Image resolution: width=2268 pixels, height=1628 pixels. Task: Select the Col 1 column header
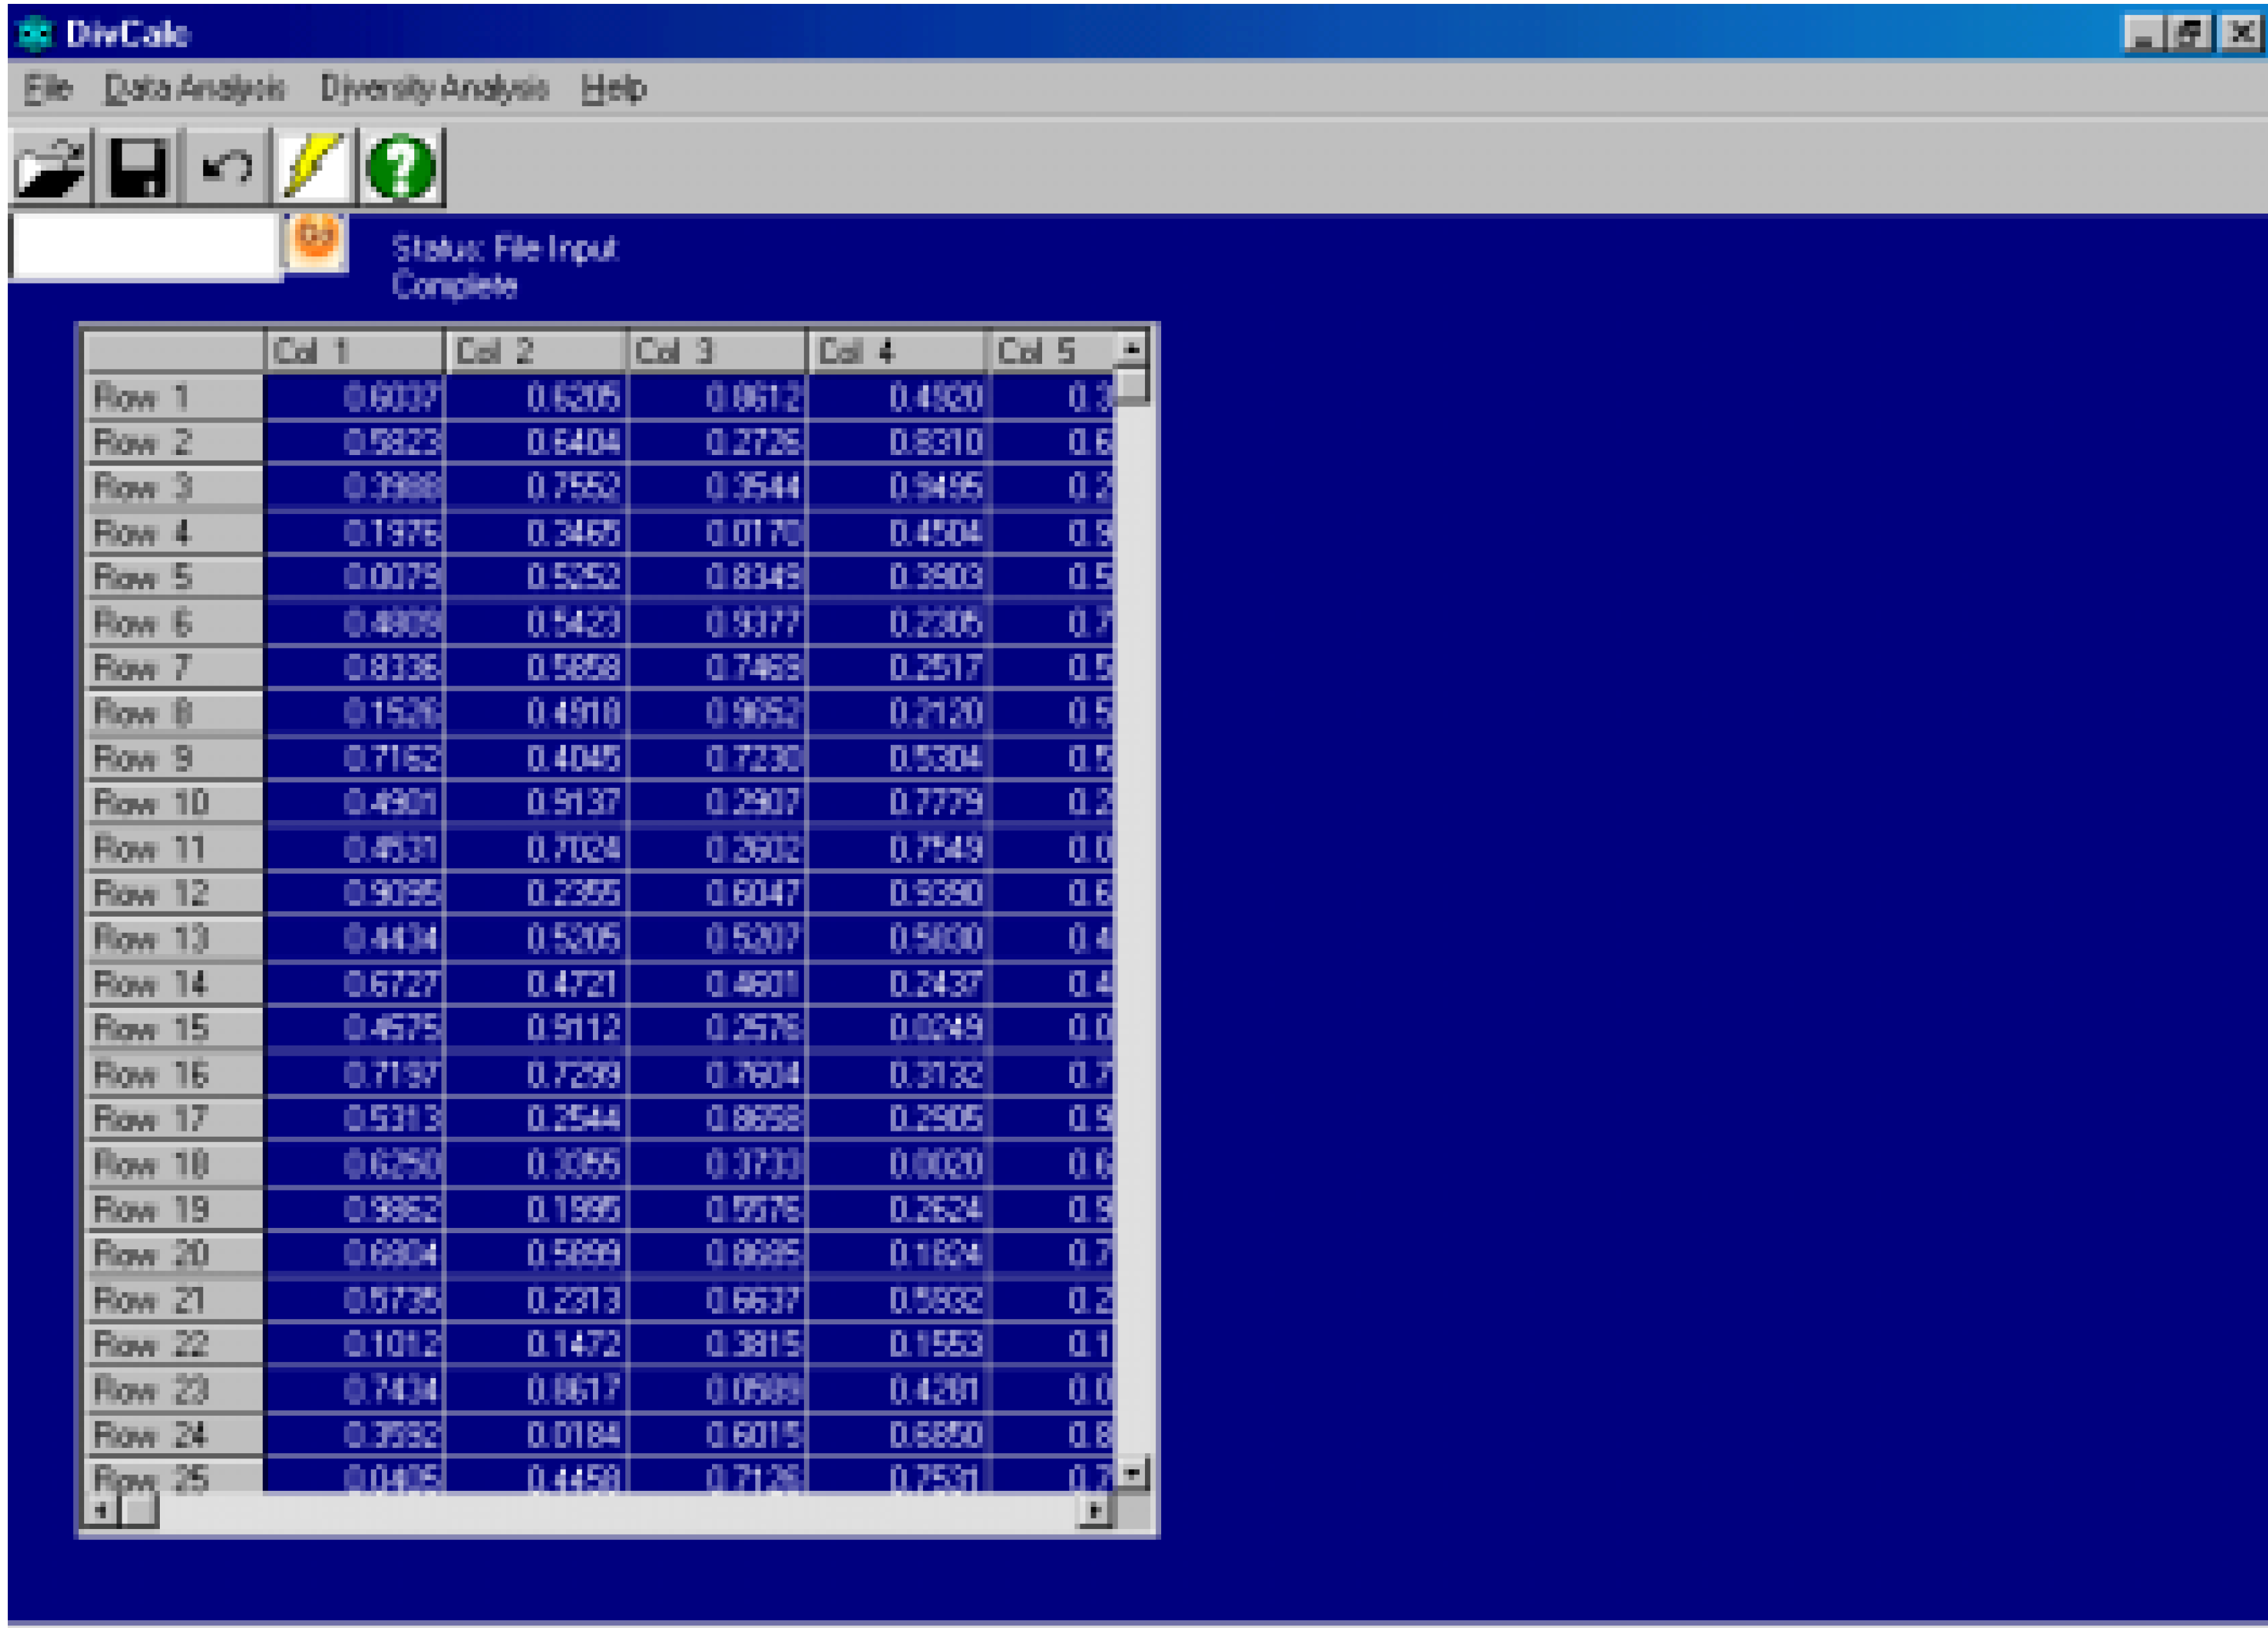click(x=354, y=351)
